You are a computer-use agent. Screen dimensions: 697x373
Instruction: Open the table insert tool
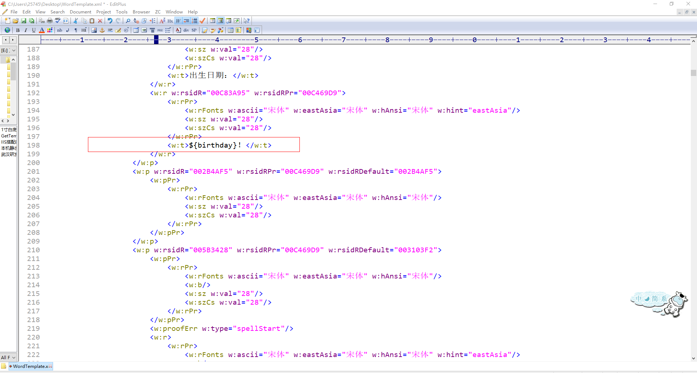click(136, 30)
